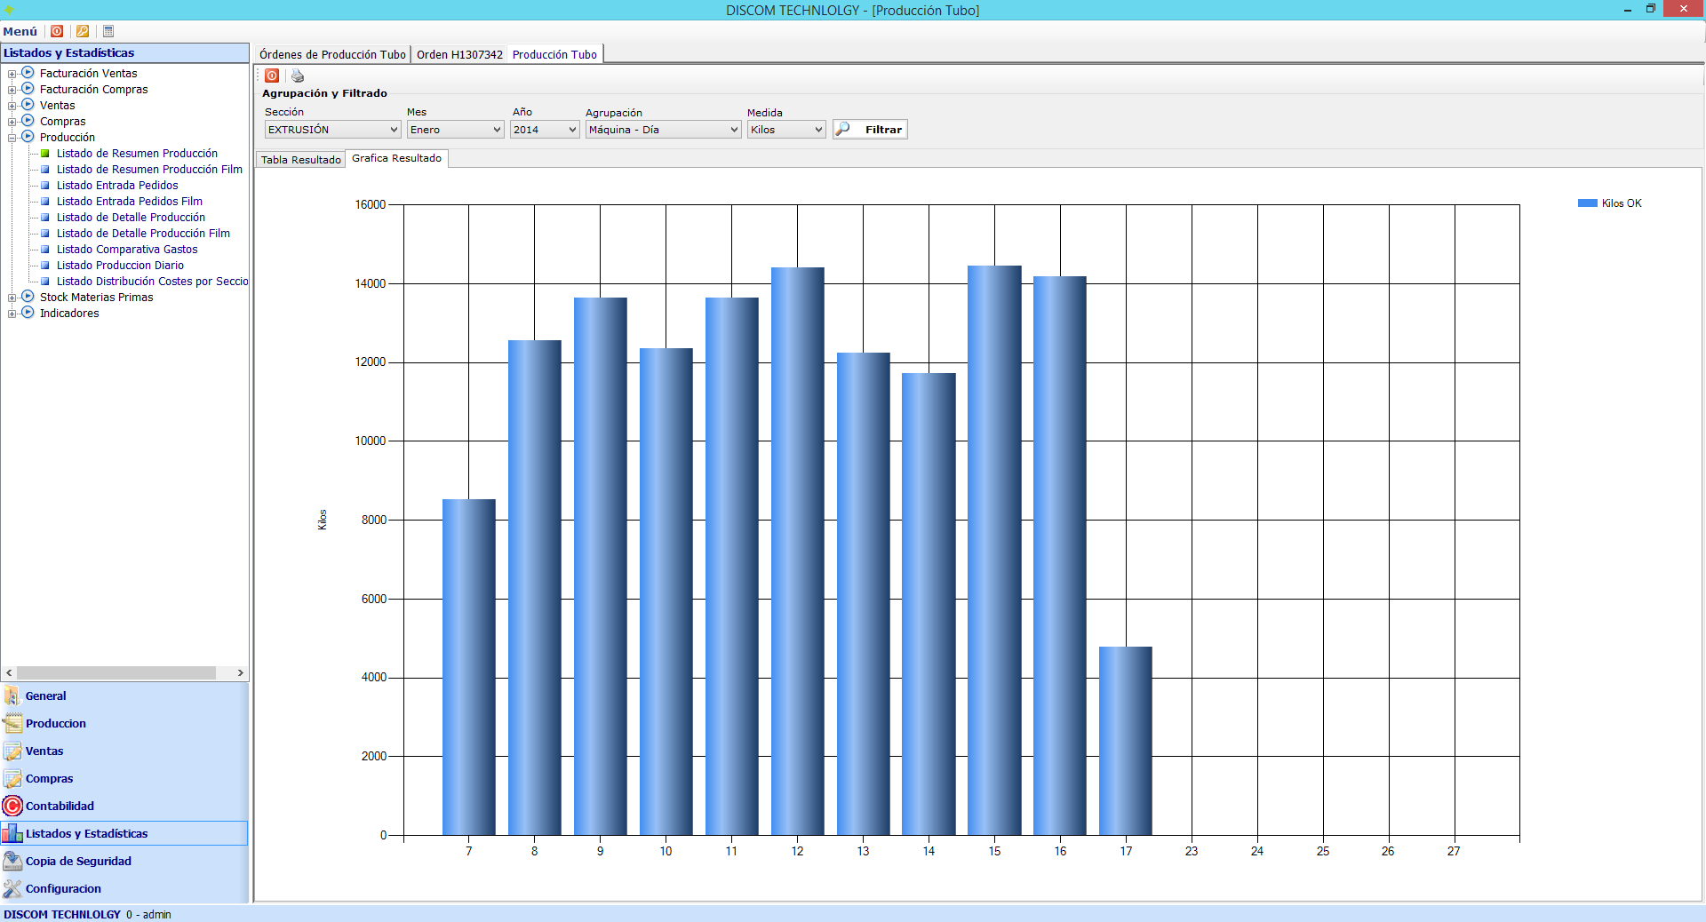Open the Agrupación dropdown Máquina - Día

[663, 130]
